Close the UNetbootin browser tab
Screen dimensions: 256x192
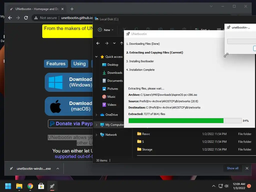tap(62, 9)
